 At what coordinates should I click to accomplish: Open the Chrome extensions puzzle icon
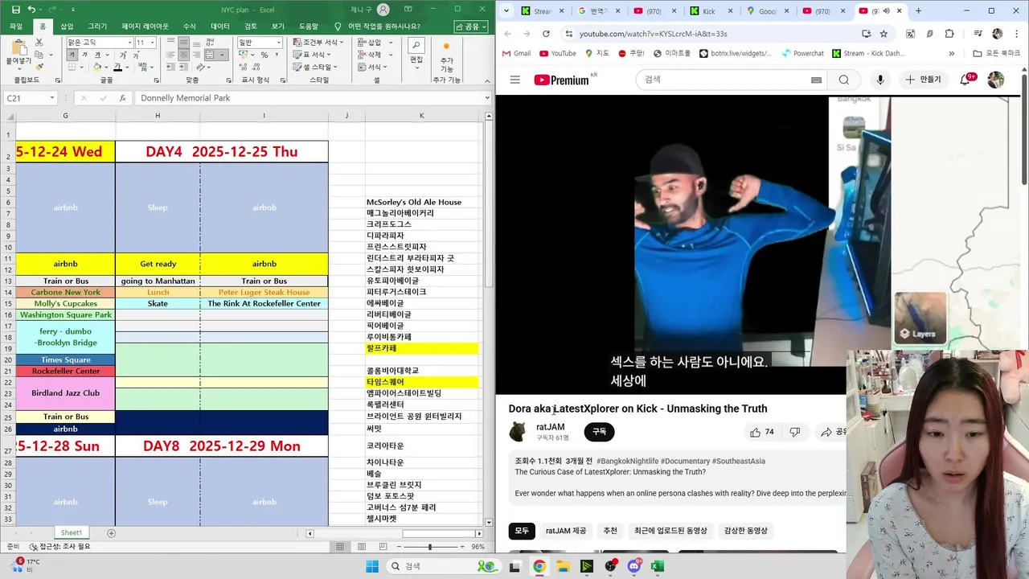(x=949, y=34)
